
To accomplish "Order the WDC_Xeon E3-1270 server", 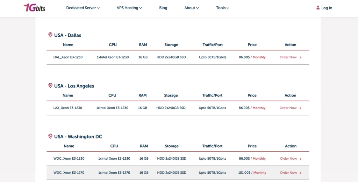I will point(288,173).
